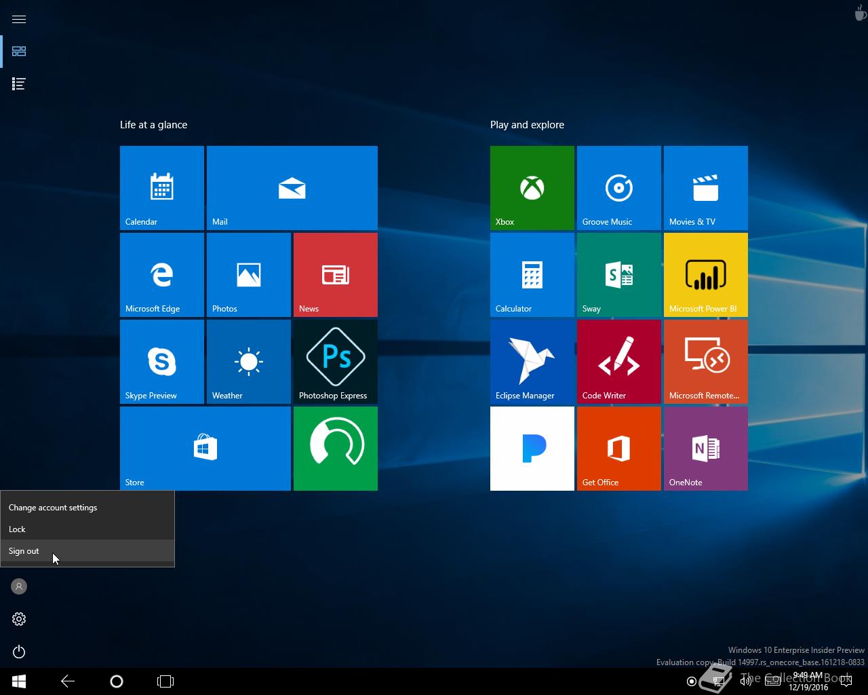Image resolution: width=868 pixels, height=695 pixels.
Task: Click the "Life at a glance" group heading
Action: (153, 125)
